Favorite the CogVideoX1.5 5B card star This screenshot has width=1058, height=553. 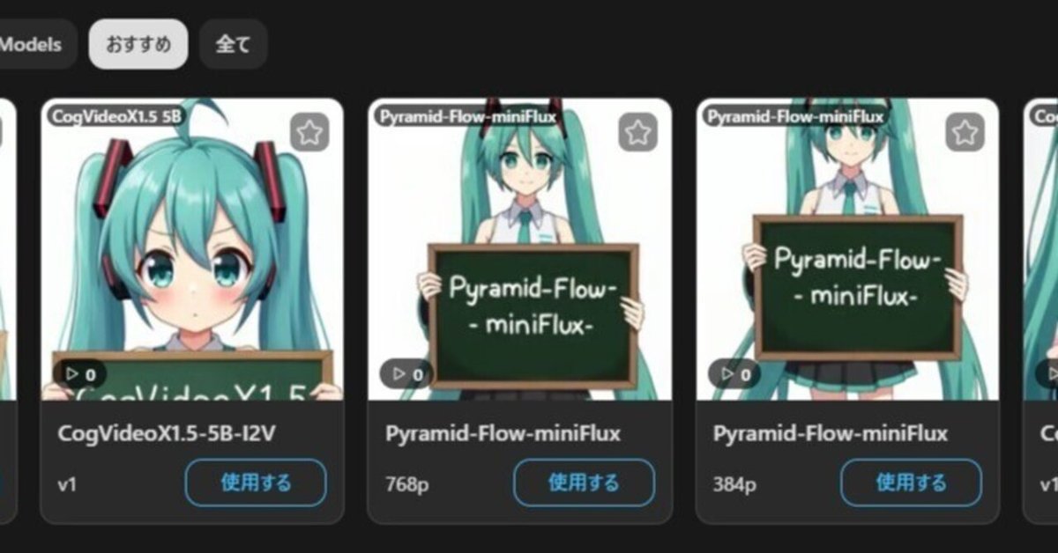coord(309,133)
